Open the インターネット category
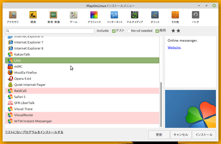The width and height of the screenshot is (221, 144). (x=115, y=17)
